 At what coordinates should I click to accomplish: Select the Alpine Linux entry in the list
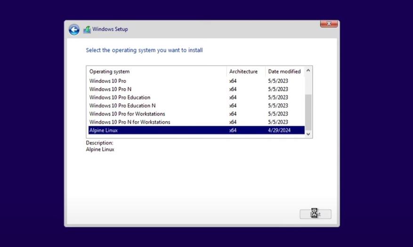coord(196,130)
